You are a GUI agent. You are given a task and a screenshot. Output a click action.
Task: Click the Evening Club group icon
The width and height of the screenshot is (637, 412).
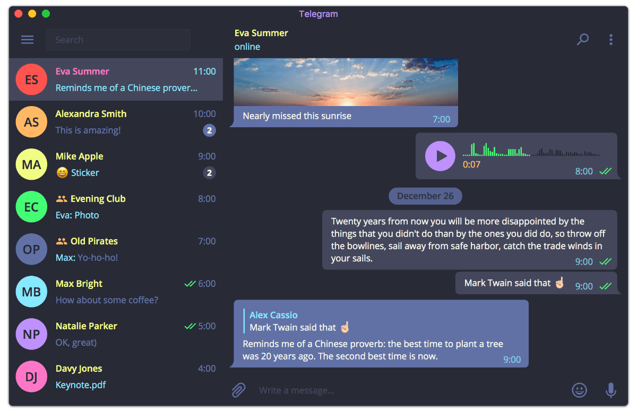31,207
